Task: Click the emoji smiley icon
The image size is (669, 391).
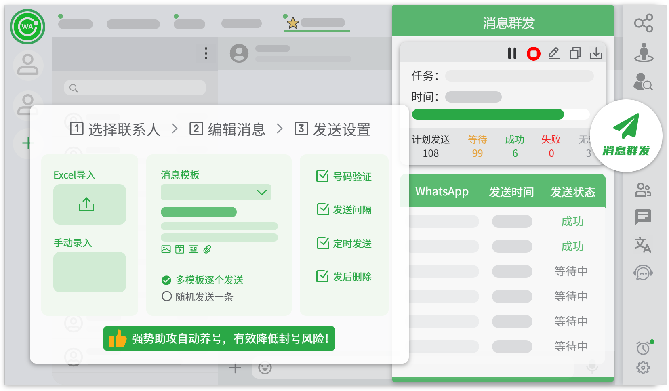Action: click(x=265, y=368)
